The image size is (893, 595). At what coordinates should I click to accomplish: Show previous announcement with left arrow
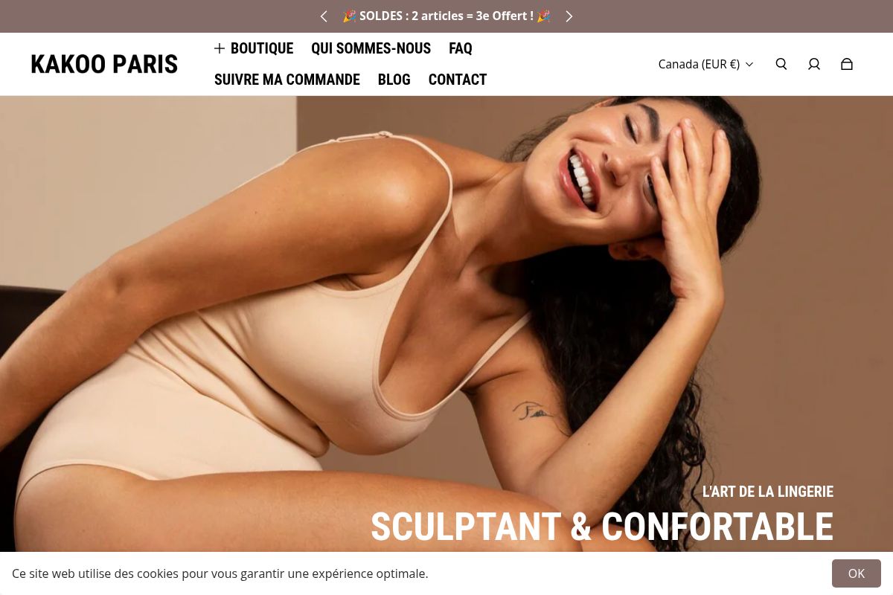[x=324, y=16]
